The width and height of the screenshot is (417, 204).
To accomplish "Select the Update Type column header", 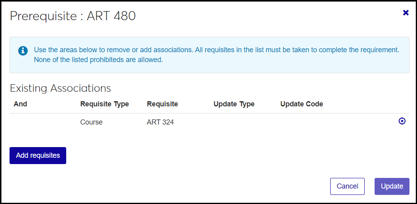I will 234,104.
